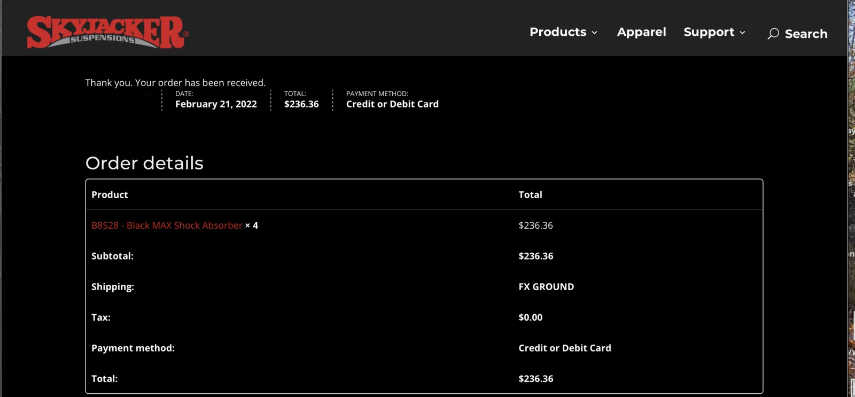Click the Tax: row label
This screenshot has width=855, height=397.
101,317
